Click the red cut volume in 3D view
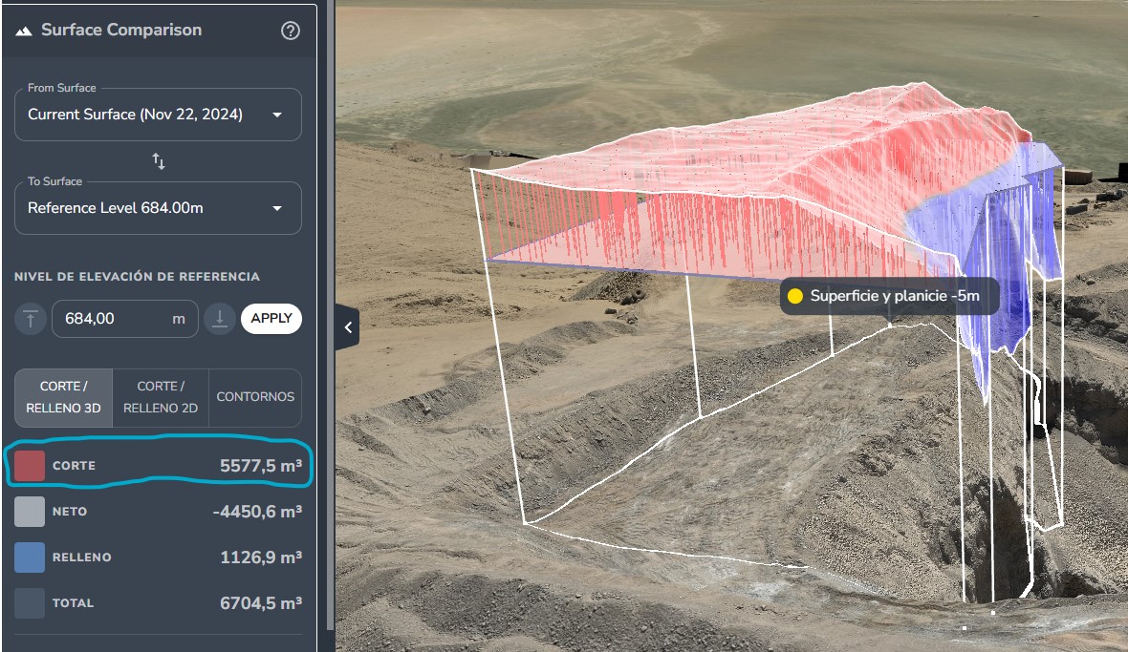This screenshot has height=652, width=1128. [727, 191]
